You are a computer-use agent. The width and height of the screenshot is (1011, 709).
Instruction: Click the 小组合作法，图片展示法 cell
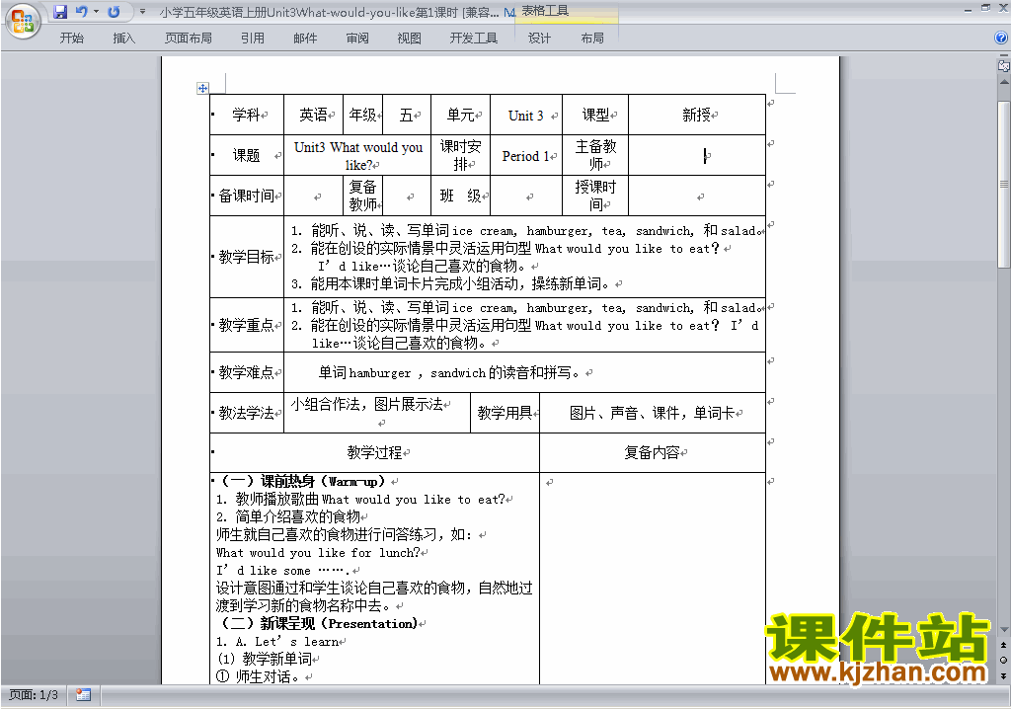(377, 413)
